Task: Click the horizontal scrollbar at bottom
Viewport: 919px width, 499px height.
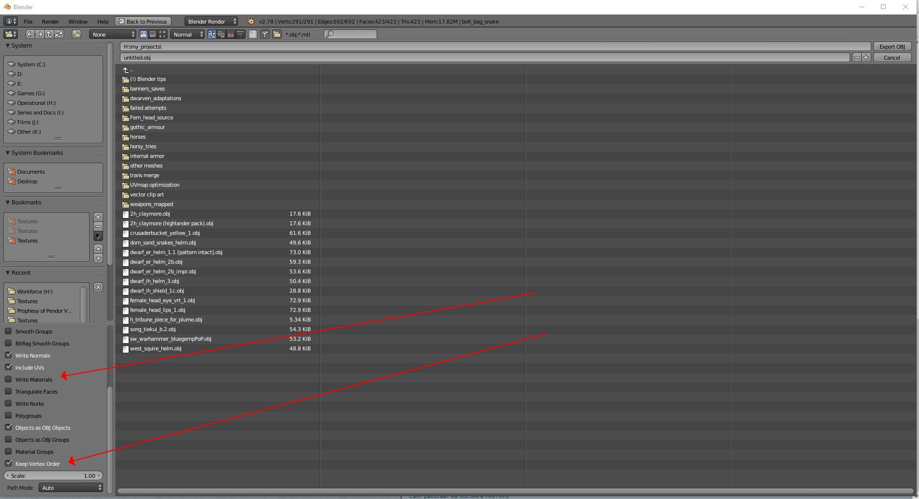Action: 515,491
